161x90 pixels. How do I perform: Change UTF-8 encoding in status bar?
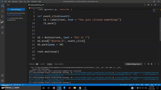pyautogui.click(x=137, y=85)
